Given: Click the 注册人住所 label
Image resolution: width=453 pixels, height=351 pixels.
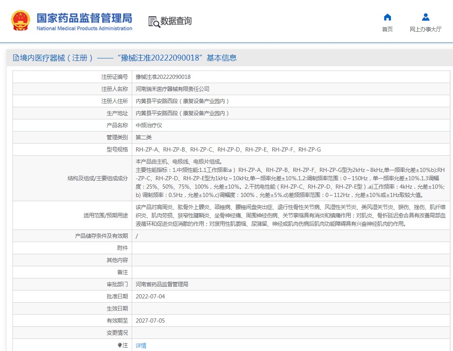Looking at the screenshot, I should click(115, 101).
